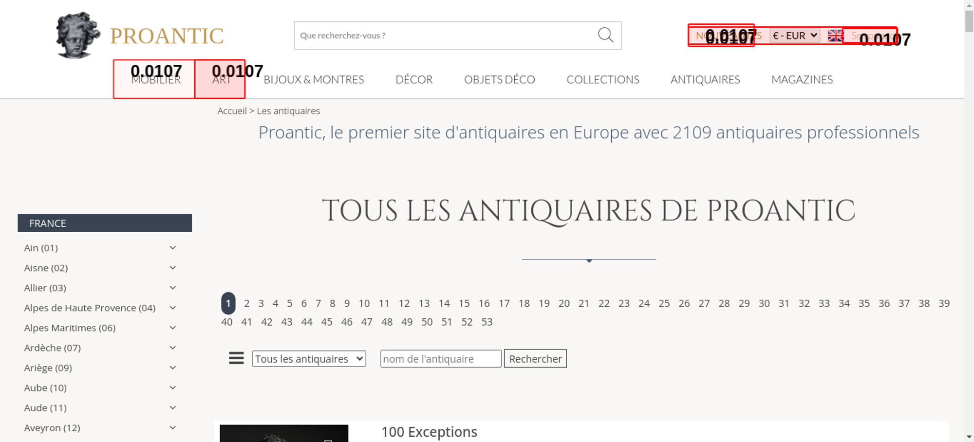Open the 'Tous les antiquaires' dropdown
Screen dimensions: 974x442
(309, 359)
